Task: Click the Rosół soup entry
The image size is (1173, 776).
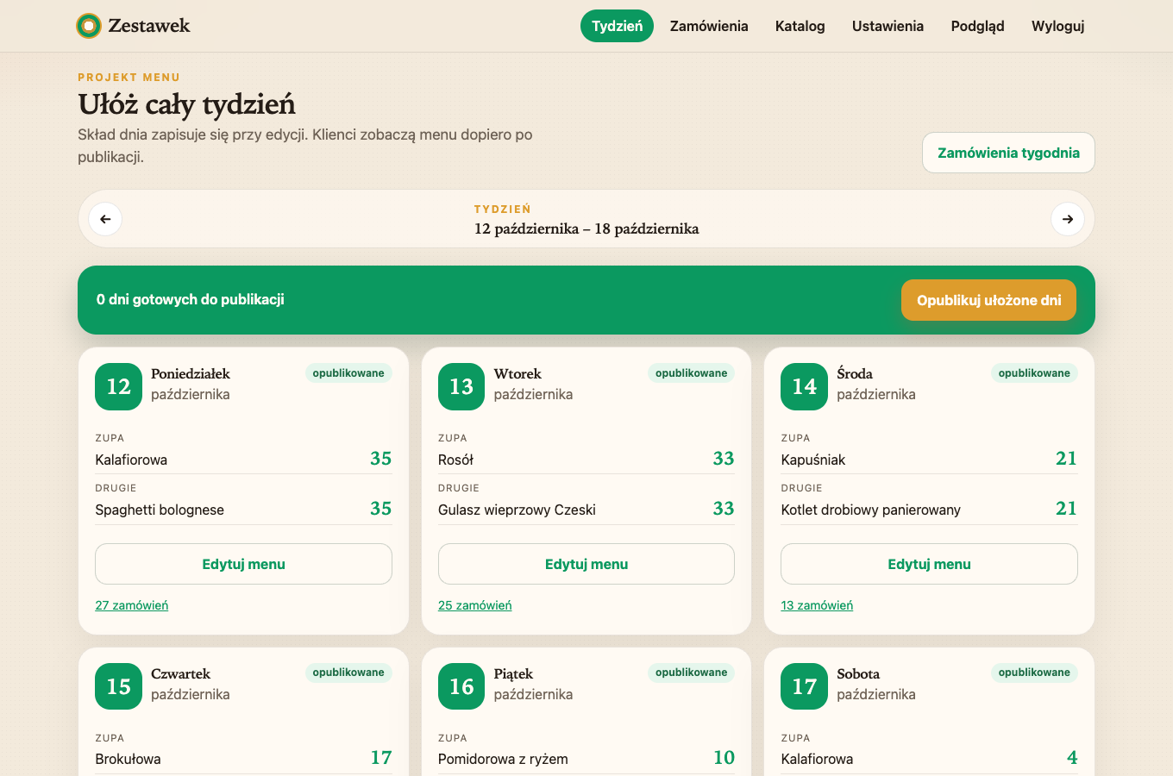Action: (x=455, y=460)
